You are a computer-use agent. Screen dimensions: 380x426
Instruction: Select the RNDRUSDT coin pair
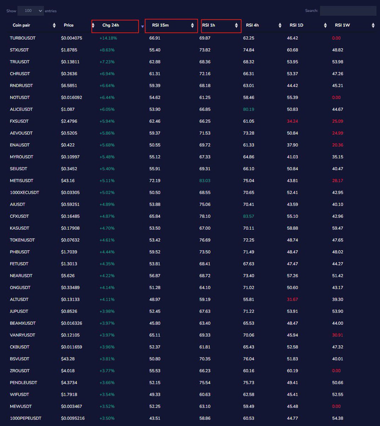click(21, 86)
